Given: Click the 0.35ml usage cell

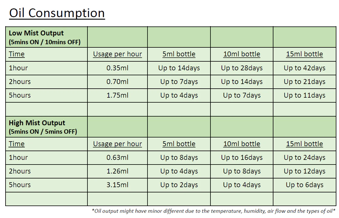Looking at the screenshot, I should (x=117, y=68).
